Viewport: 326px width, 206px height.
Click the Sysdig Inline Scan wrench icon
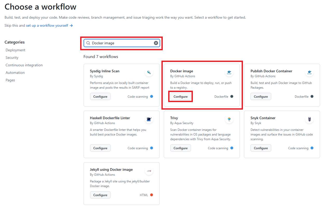(149, 73)
